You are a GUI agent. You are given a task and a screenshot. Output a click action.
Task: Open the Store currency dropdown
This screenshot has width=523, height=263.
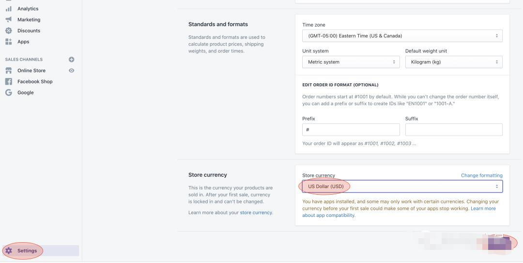(x=402, y=186)
